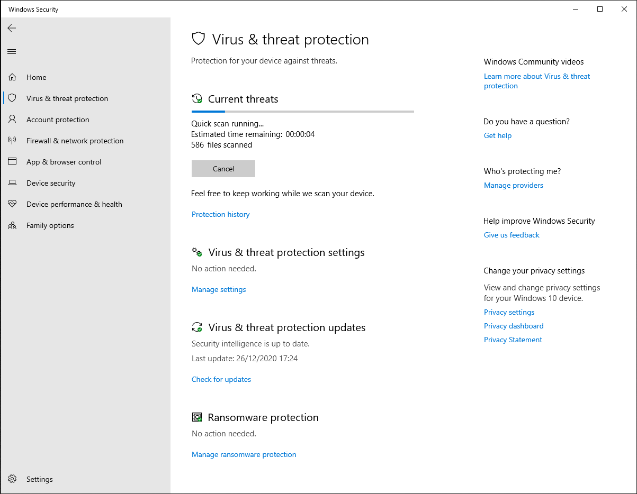Click the Device security laptop icon
637x494 pixels.
coord(12,183)
